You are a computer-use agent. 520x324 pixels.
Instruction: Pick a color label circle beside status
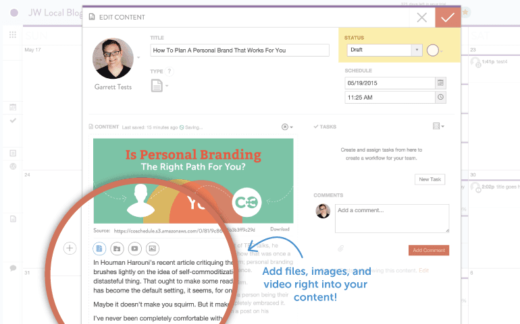click(x=433, y=51)
